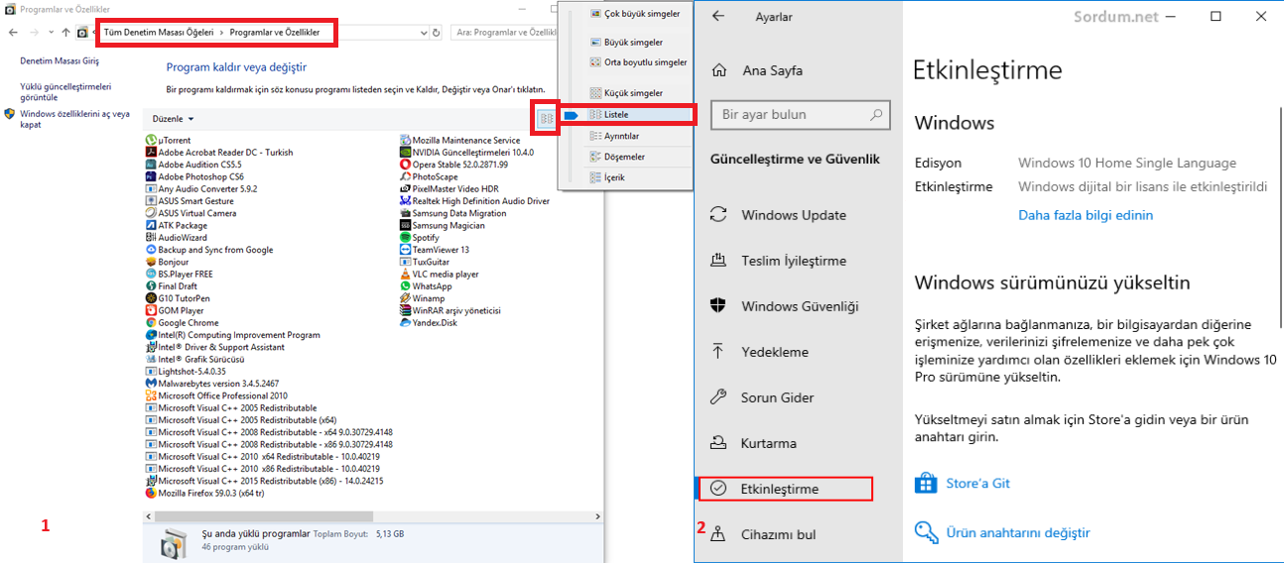The height and width of the screenshot is (563, 1284).
Task: Open the recent locations chevron in Control Panel
Action: click(50, 33)
